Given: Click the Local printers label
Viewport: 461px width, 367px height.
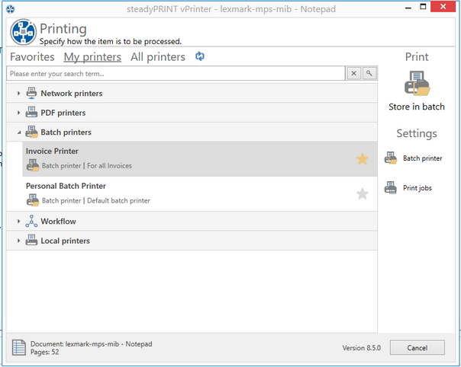Looking at the screenshot, I should click(65, 241).
